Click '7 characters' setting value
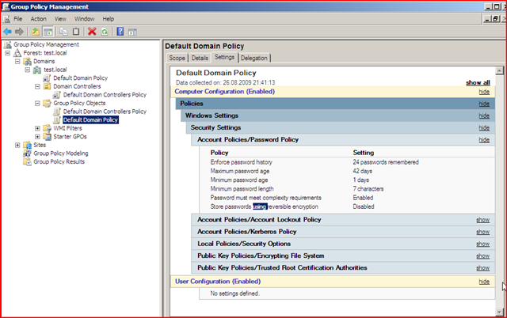The image size is (507, 318). [368, 189]
